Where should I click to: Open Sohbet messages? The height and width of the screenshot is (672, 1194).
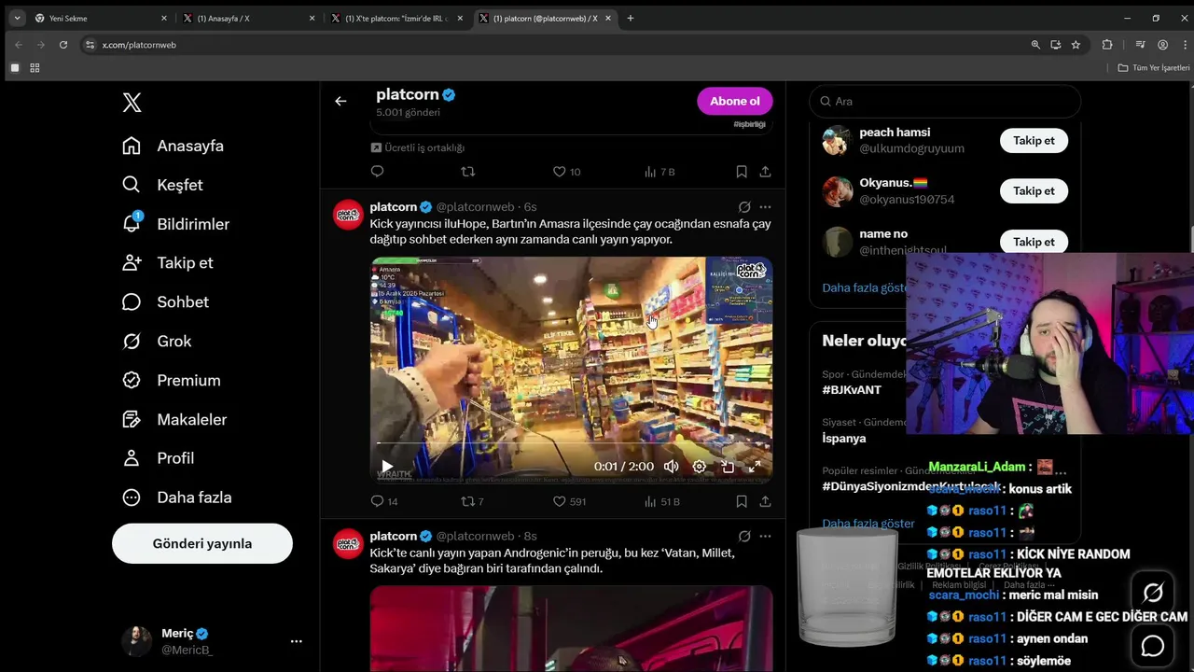pyautogui.click(x=165, y=301)
